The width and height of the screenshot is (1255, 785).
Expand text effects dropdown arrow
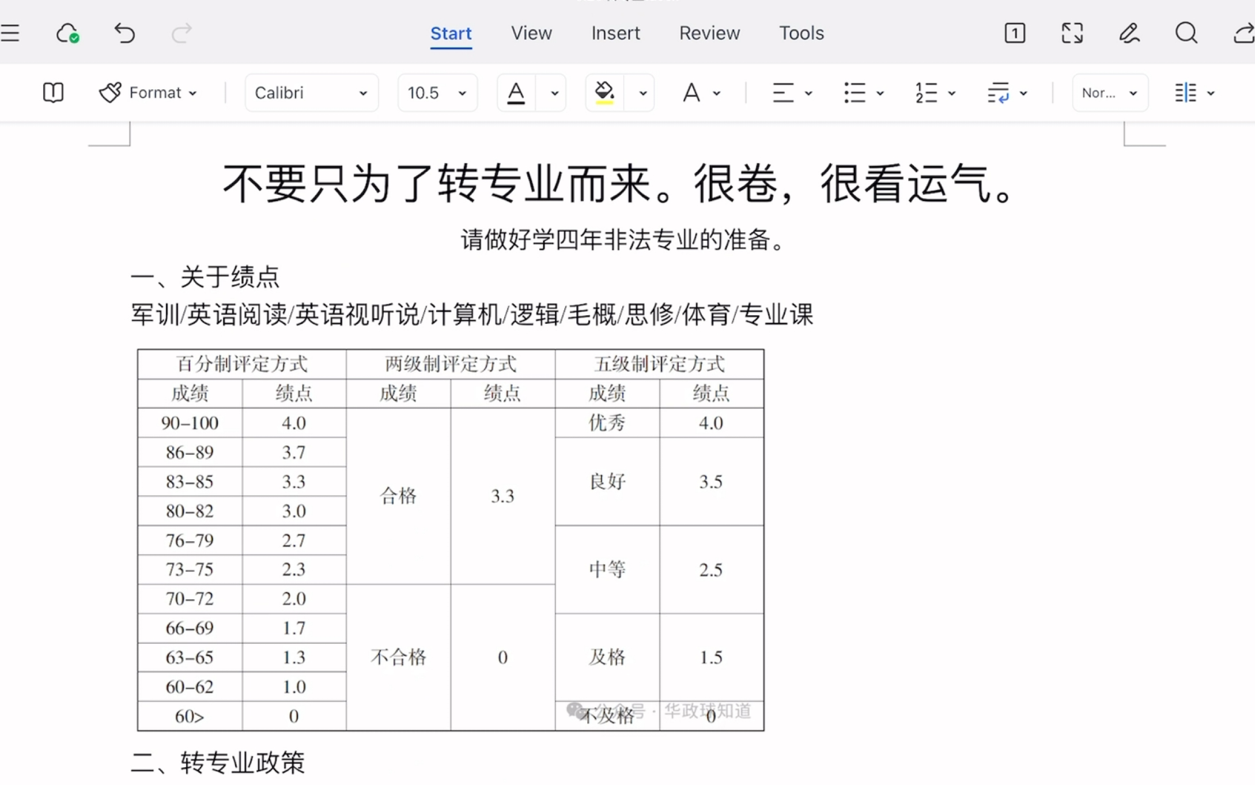[716, 93]
